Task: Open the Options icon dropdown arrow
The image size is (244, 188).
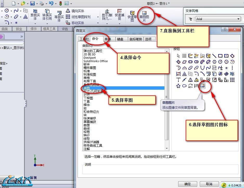Action: tap(71, 4)
